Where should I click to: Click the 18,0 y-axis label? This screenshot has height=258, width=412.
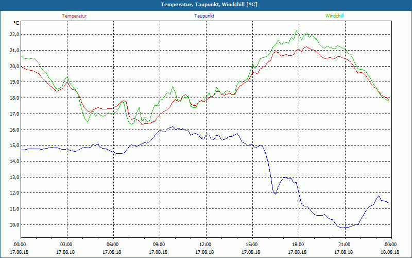pyautogui.click(x=15, y=98)
